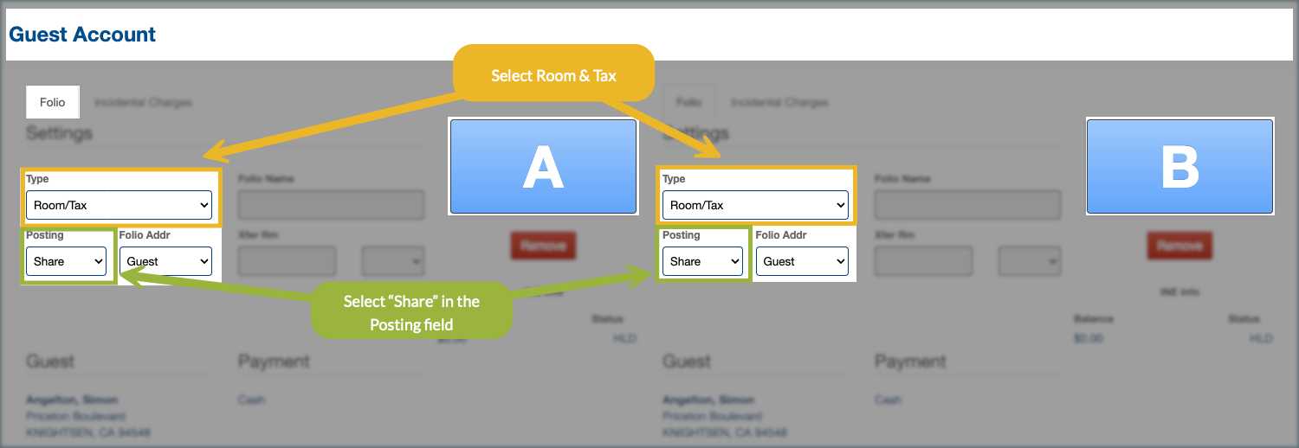Click the Folio Name field in folio B
1299x448 pixels.
967,205
